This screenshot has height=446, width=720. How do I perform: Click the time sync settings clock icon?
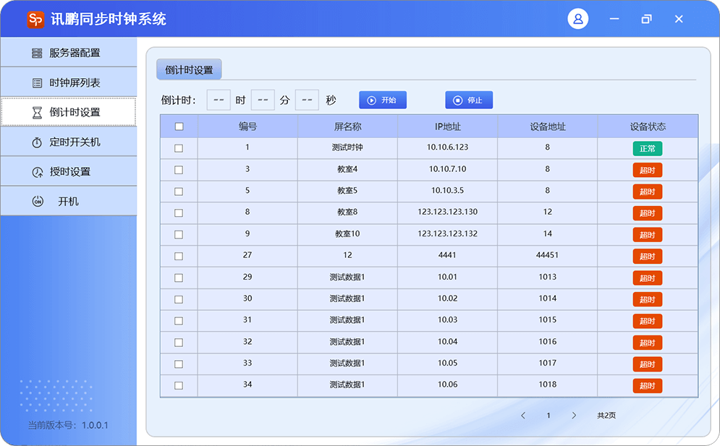tap(37, 172)
